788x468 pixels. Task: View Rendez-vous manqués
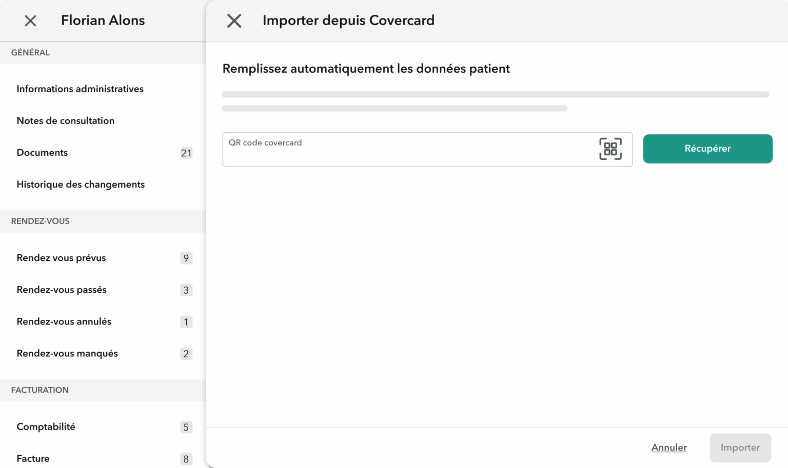pos(67,354)
